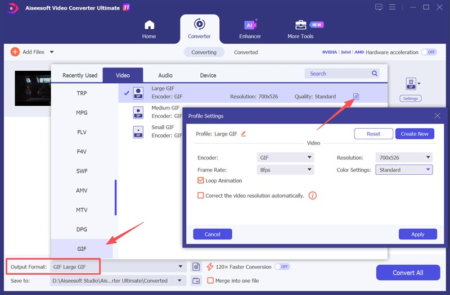450x295 pixels.
Task: Open output format settings icon
Action: 196,267
